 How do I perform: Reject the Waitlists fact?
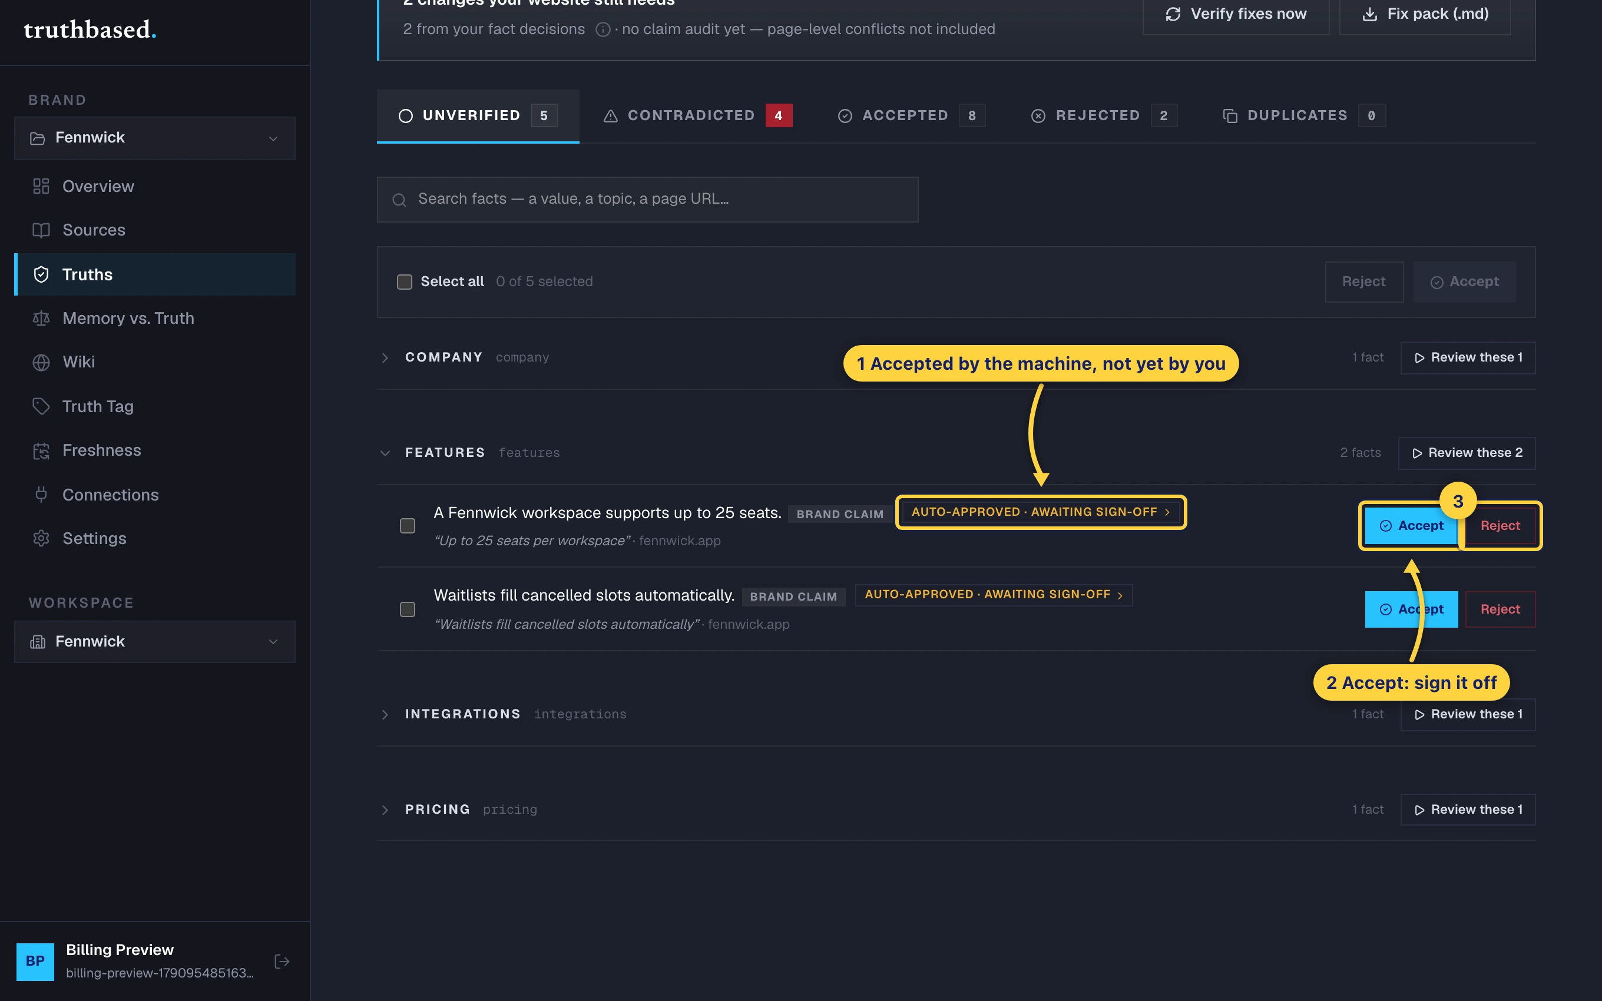coord(1500,609)
